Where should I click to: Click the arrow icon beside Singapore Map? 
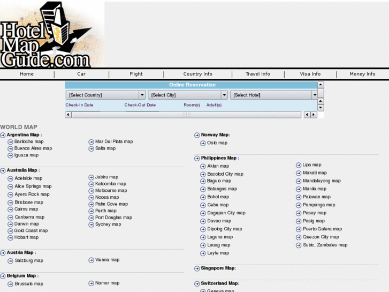point(197,268)
